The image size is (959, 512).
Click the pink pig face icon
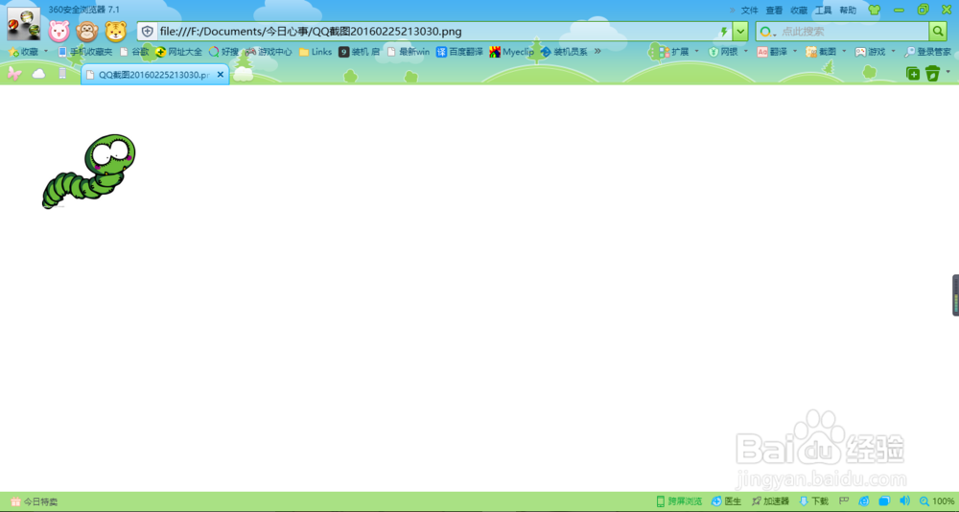pos(59,32)
